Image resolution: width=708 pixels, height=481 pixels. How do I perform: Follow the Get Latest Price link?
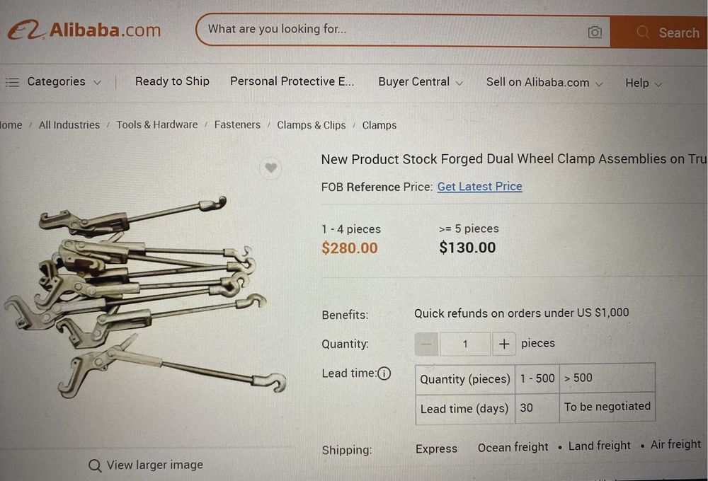(479, 187)
